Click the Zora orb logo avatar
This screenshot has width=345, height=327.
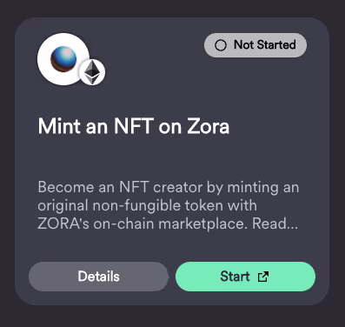[63, 59]
